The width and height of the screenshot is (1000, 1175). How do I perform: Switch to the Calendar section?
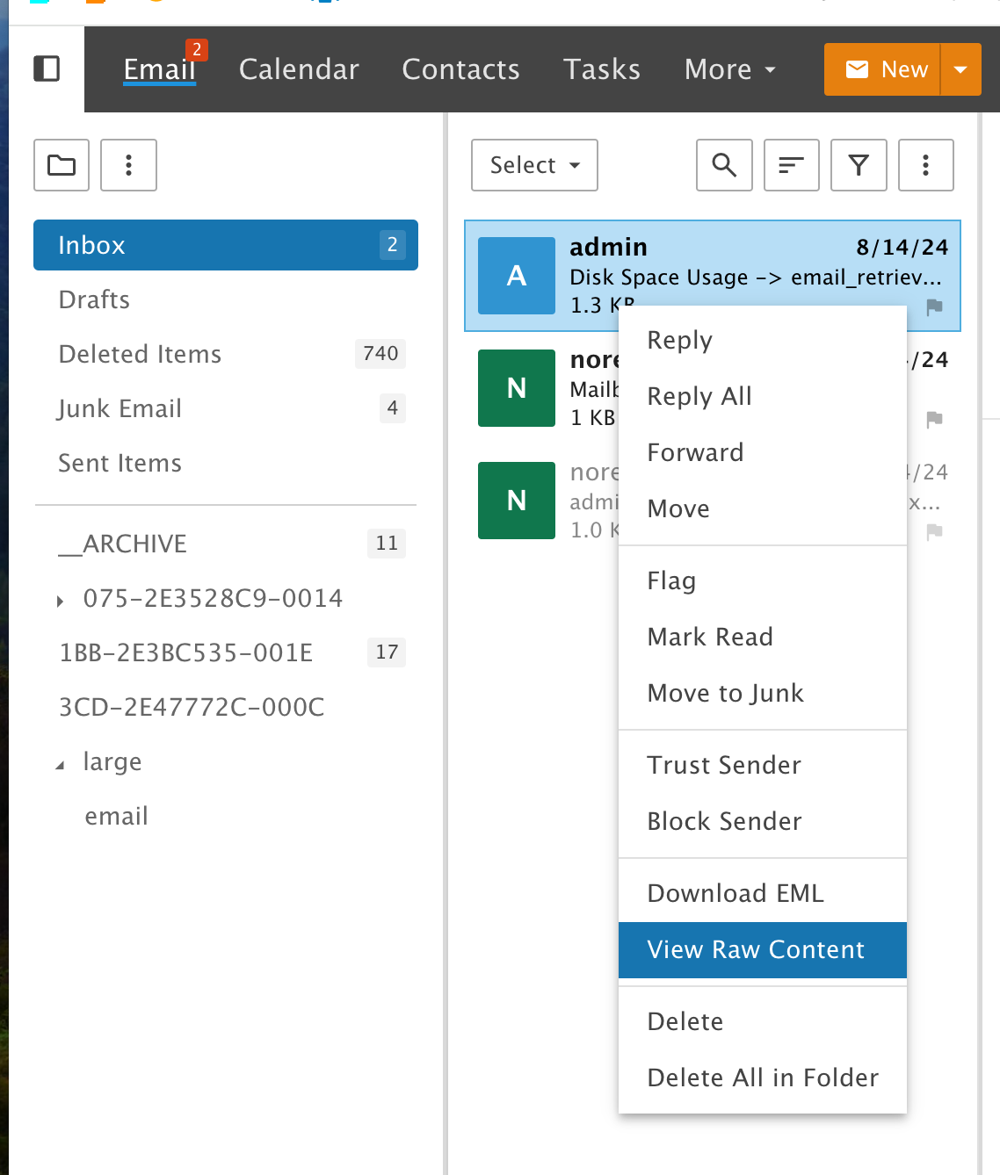299,69
